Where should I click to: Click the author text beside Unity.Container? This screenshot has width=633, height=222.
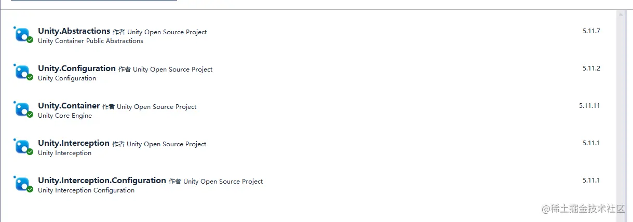150,107
